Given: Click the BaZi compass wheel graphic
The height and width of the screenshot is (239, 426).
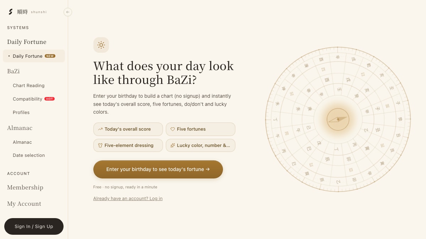Looking at the screenshot, I should pos(338,119).
